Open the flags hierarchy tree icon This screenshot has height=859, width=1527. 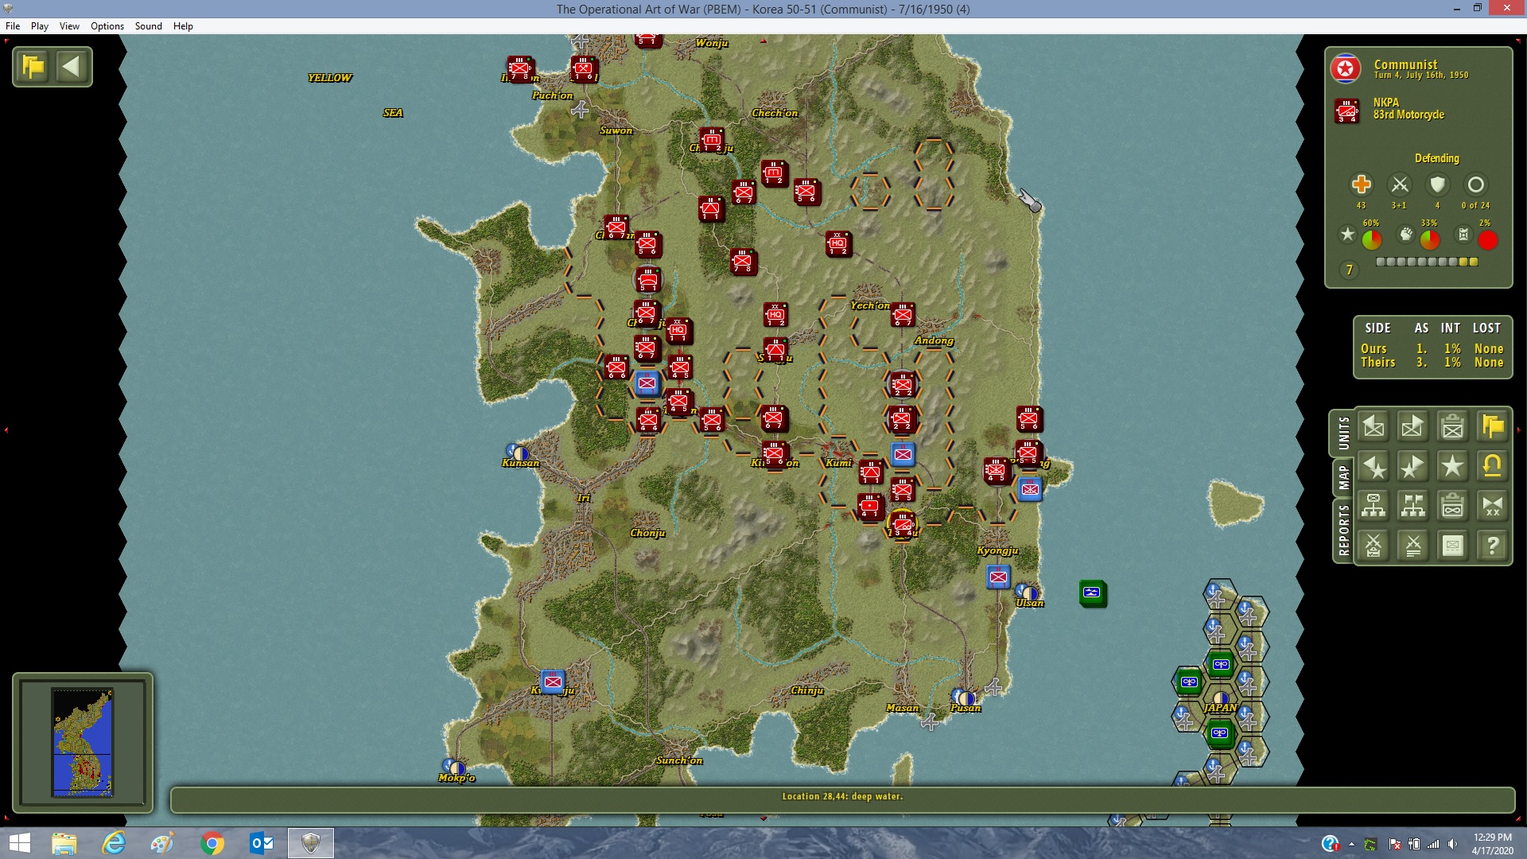point(1413,507)
